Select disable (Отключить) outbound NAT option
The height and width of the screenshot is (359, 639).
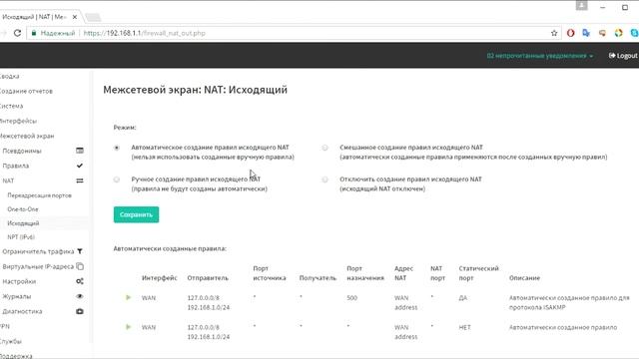[x=324, y=179]
